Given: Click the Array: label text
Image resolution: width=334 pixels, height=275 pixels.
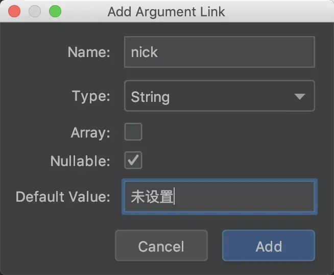Looking at the screenshot, I should pos(90,133).
